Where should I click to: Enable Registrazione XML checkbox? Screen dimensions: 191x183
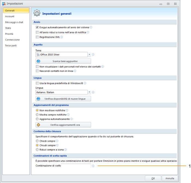(37, 37)
